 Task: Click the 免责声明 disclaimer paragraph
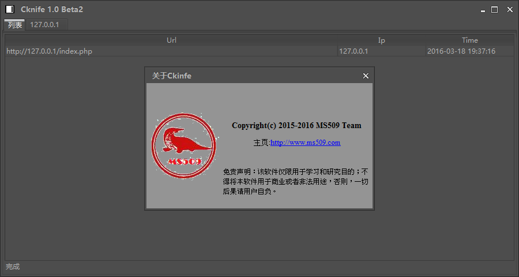click(295, 182)
